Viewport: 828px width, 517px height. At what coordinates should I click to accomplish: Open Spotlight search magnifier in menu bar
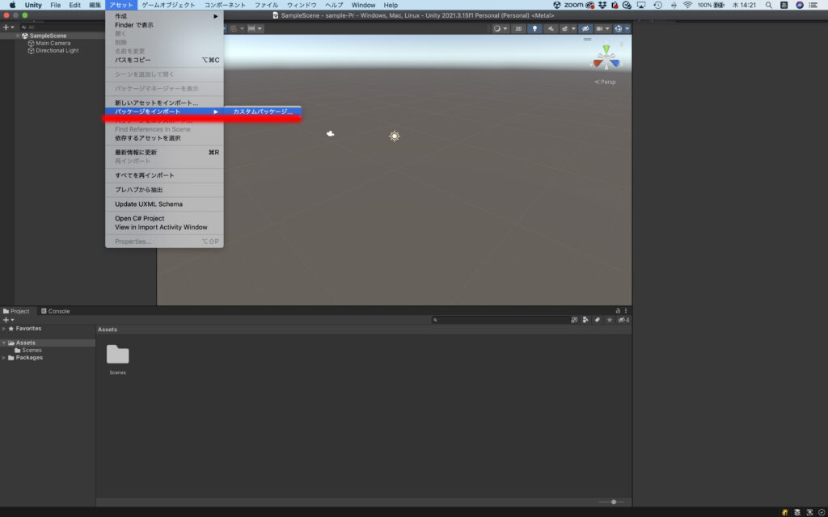(768, 6)
